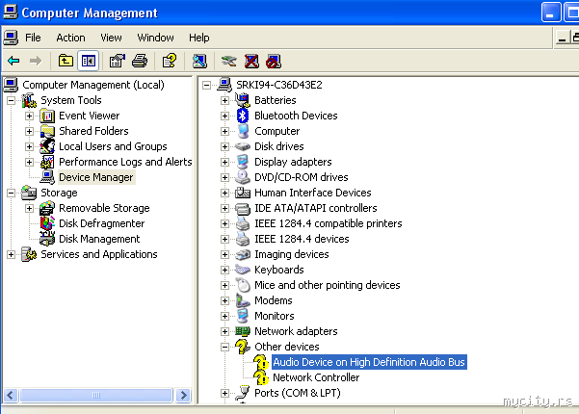This screenshot has width=579, height=414.
Task: Select Computer Management (Local) root
Action: click(93, 85)
